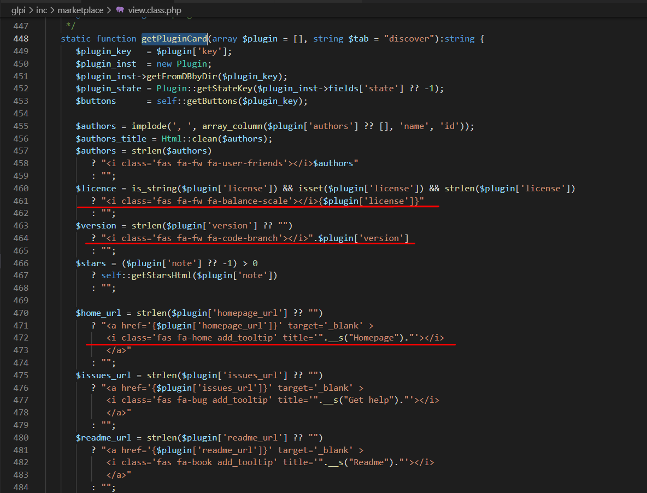Click the static keyword on line 448

click(75, 39)
